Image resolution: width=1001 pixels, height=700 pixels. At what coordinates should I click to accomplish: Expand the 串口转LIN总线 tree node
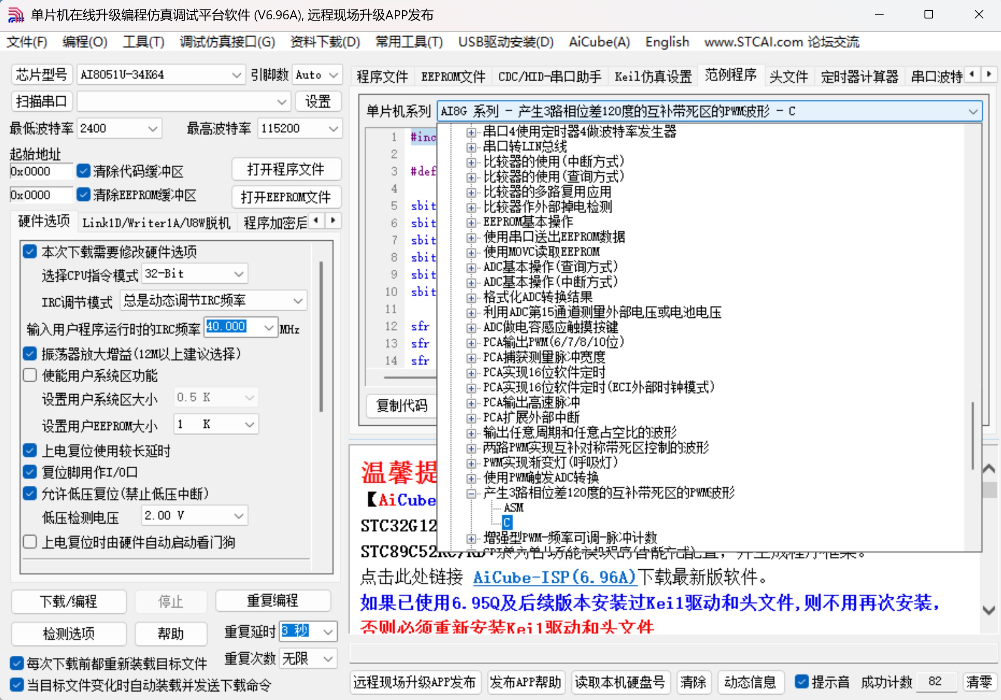tap(471, 147)
